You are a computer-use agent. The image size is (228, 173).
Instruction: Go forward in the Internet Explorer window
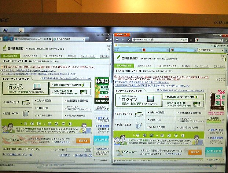point(11,39)
